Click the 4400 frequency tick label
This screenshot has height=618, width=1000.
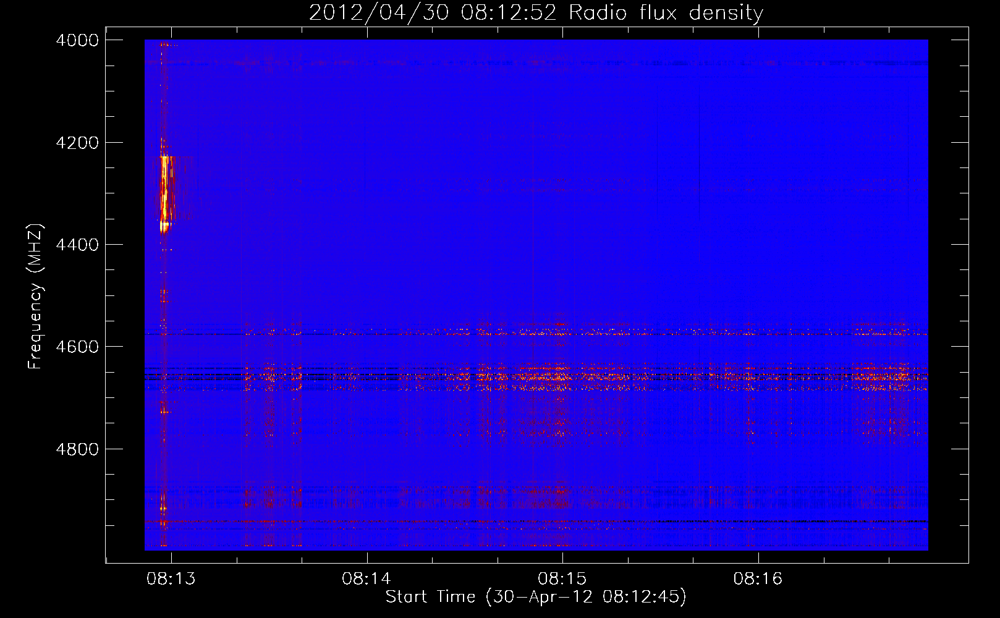(77, 245)
